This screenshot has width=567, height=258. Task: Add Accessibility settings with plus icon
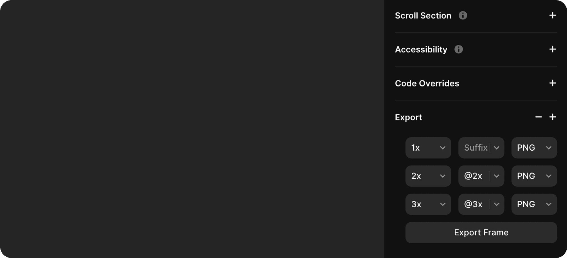[x=553, y=49]
